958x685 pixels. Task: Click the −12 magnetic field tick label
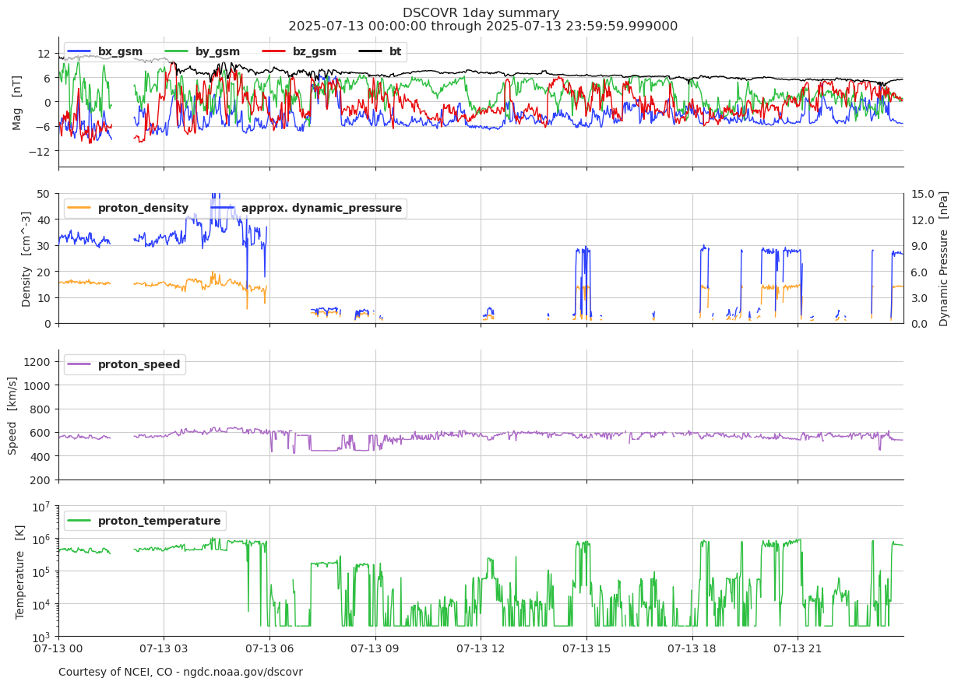point(40,151)
